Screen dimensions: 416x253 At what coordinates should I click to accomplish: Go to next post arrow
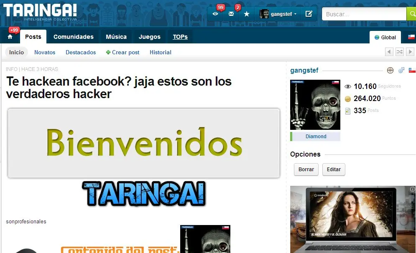410,52
